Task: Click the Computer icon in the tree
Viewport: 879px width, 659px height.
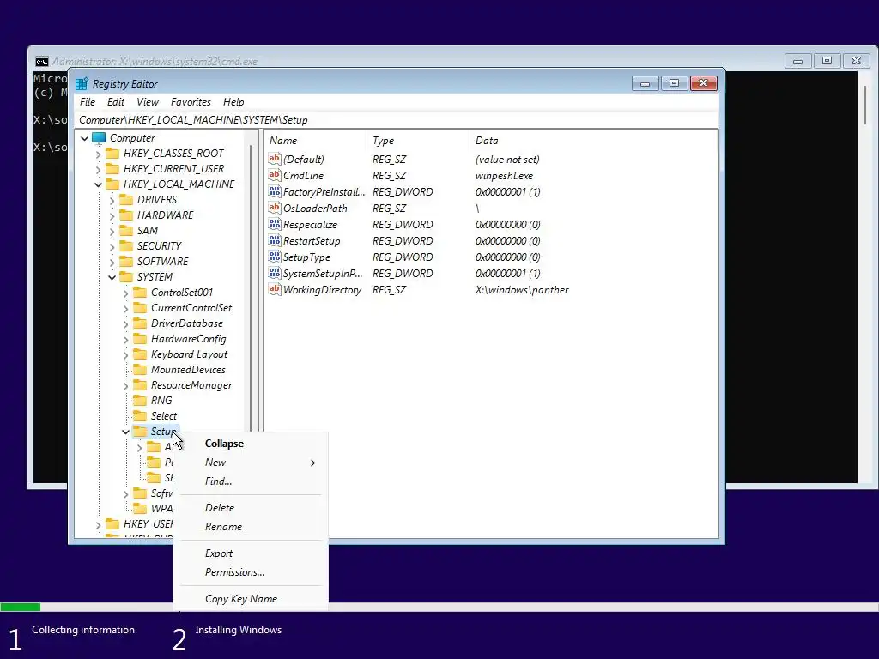Action: click(99, 138)
